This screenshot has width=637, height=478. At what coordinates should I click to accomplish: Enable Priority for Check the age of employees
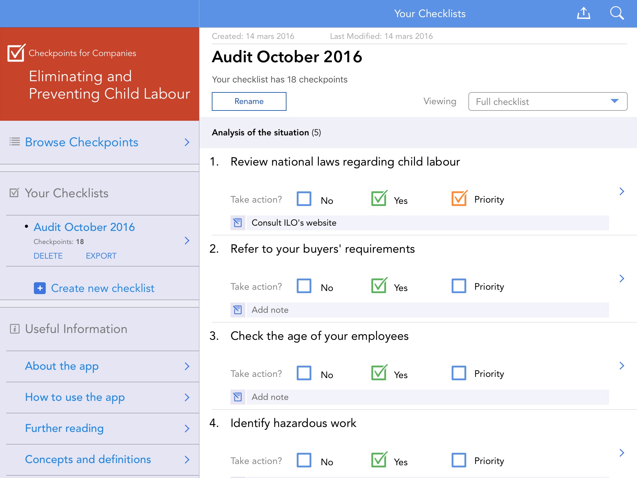(x=459, y=373)
